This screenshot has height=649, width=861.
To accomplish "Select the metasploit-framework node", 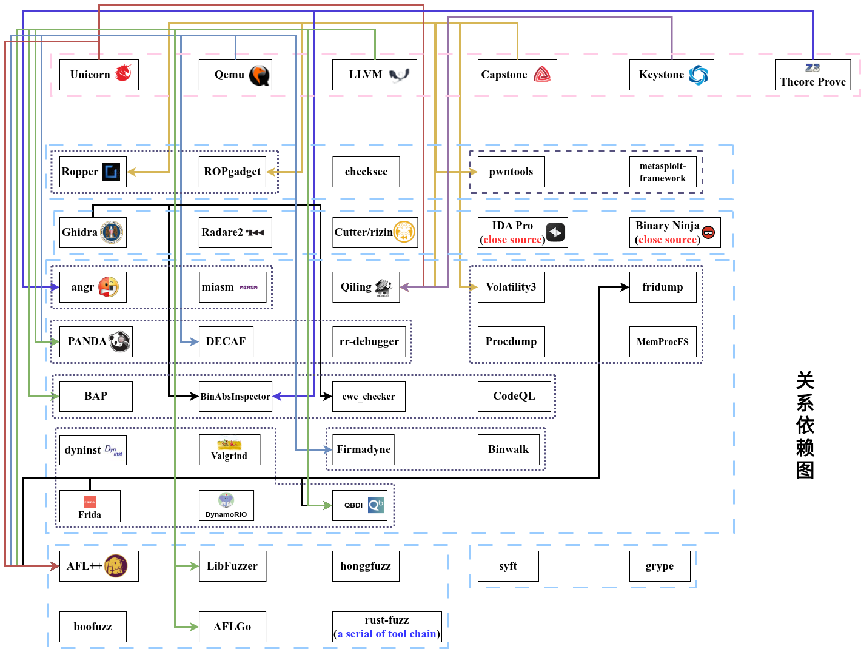I will [662, 172].
